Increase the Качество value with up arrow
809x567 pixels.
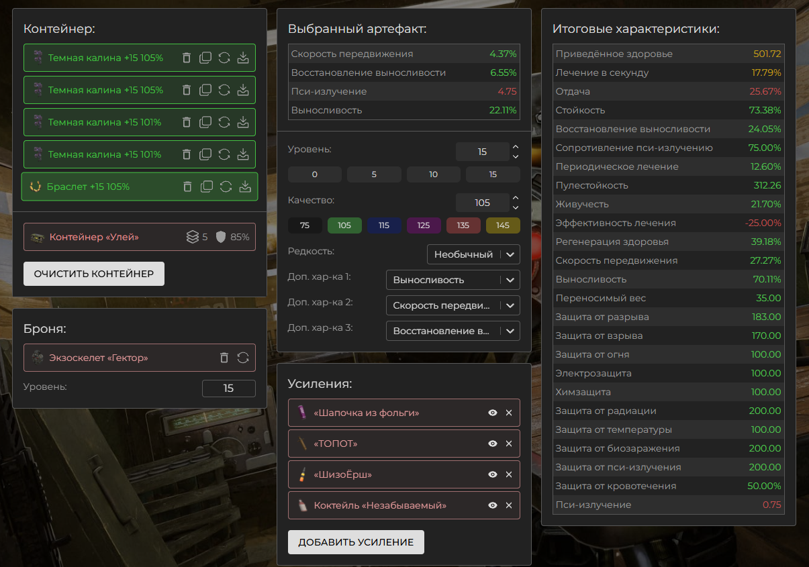tap(515, 198)
